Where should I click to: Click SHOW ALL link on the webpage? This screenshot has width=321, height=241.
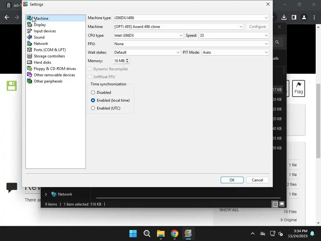pyautogui.click(x=229, y=210)
